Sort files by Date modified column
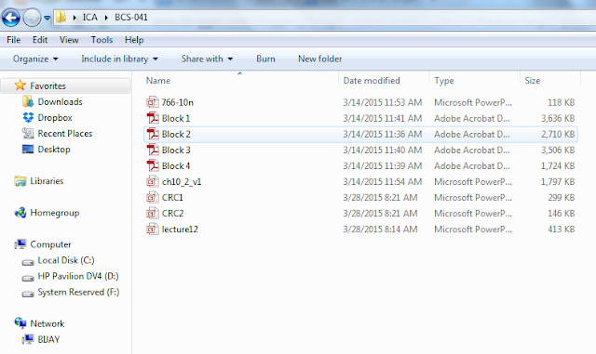 pyautogui.click(x=372, y=81)
